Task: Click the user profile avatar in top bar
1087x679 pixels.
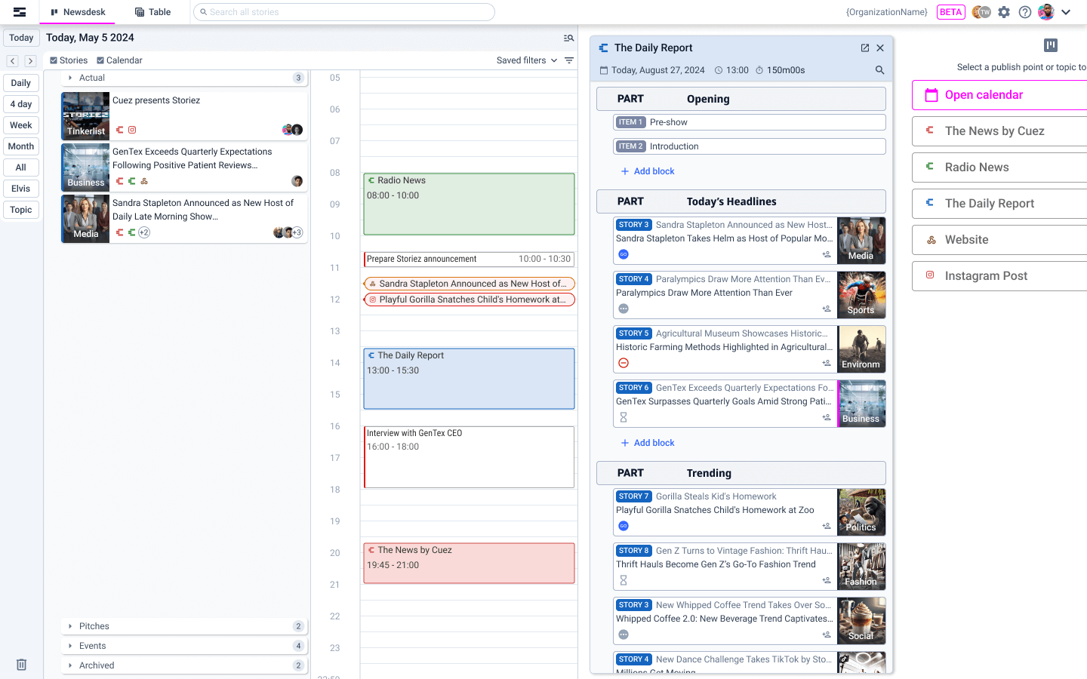Action: (1046, 12)
